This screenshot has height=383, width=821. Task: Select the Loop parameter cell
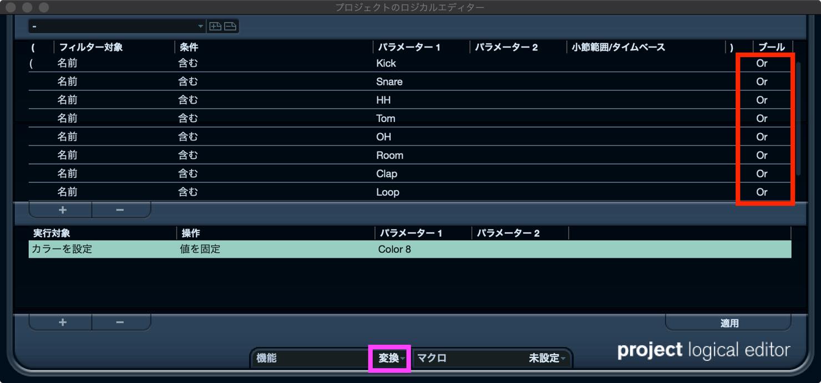pyautogui.click(x=388, y=192)
